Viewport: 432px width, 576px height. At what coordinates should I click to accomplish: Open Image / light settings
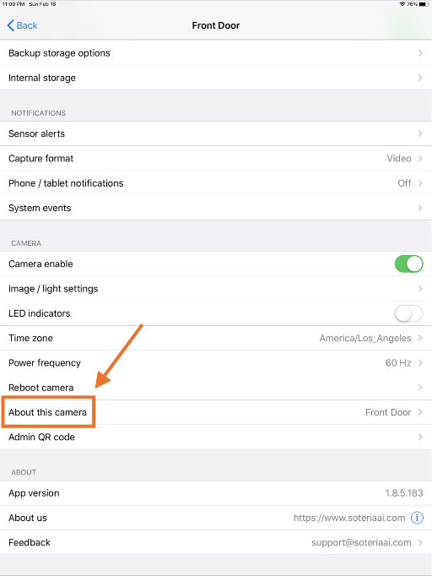click(216, 289)
